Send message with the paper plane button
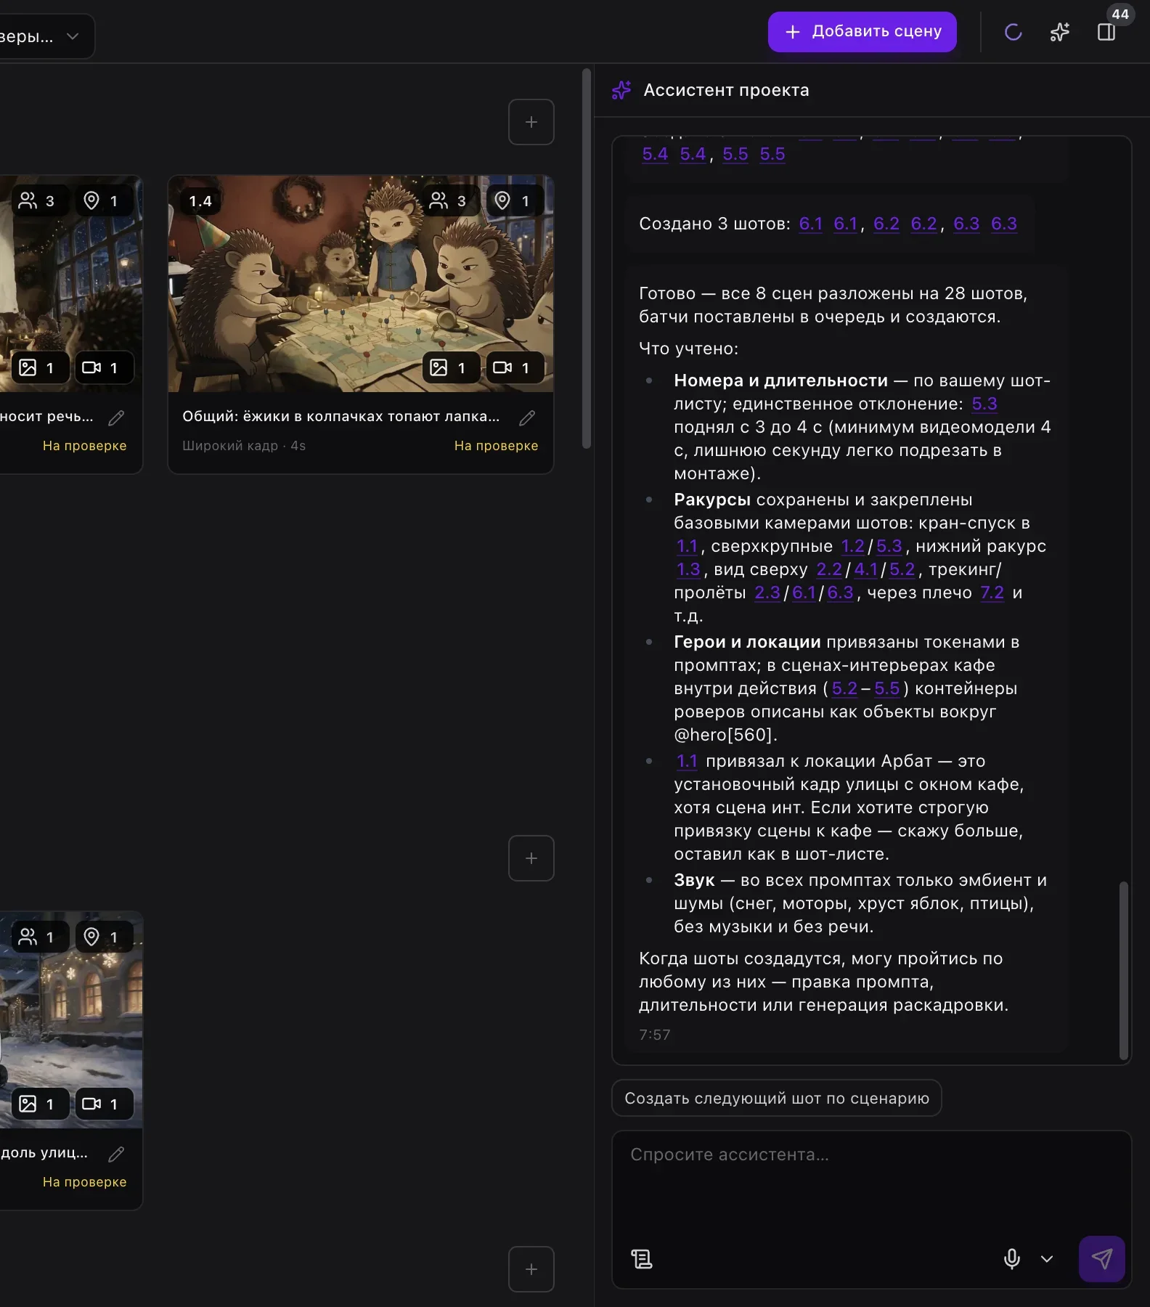1150x1307 pixels. point(1101,1259)
